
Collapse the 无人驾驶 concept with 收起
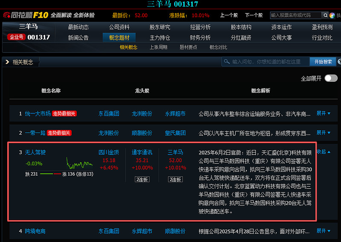(x=324, y=152)
